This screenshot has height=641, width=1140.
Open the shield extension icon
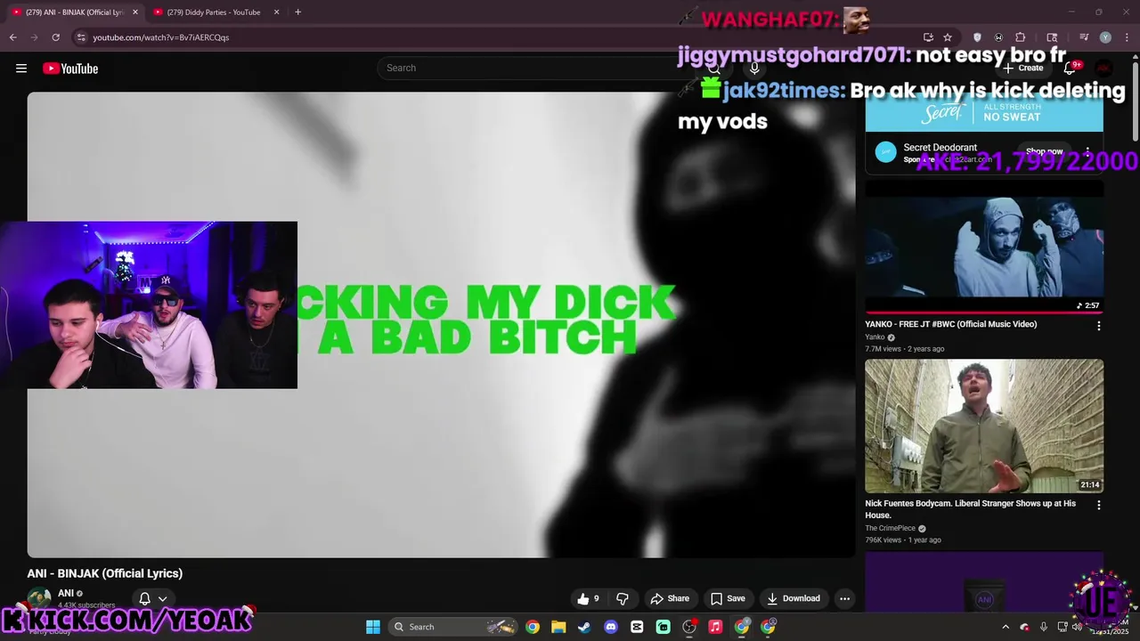click(977, 37)
